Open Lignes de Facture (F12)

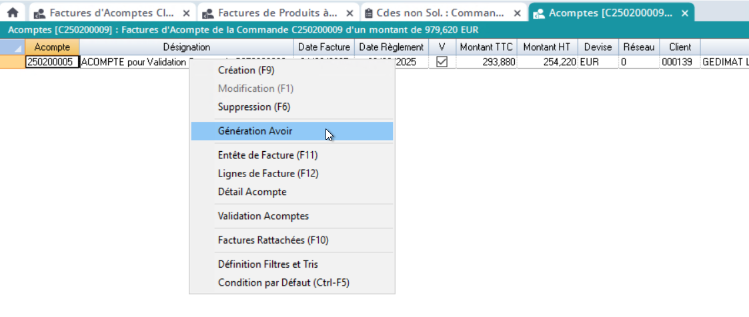[x=268, y=174]
